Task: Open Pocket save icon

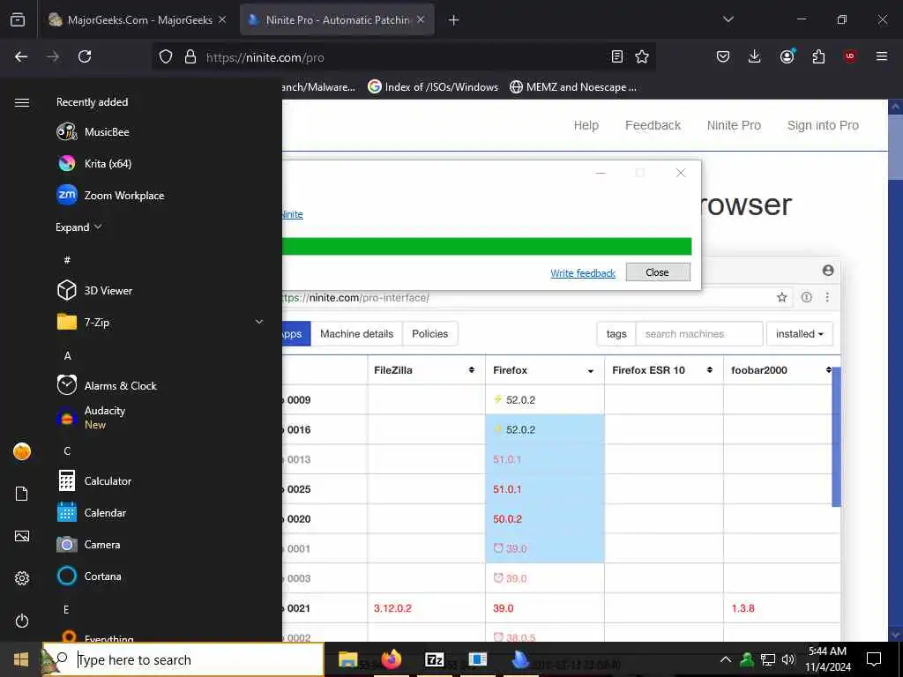Action: [x=723, y=56]
